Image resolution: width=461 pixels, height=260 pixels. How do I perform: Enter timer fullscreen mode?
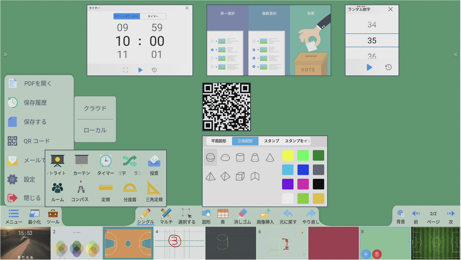pyautogui.click(x=126, y=70)
